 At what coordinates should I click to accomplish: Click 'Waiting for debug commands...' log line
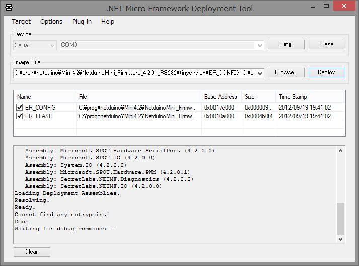click(x=65, y=229)
